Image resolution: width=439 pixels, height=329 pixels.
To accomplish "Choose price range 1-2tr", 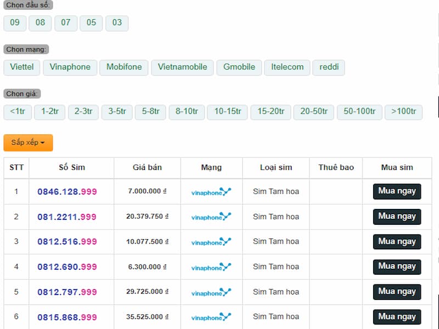I will click(50, 112).
